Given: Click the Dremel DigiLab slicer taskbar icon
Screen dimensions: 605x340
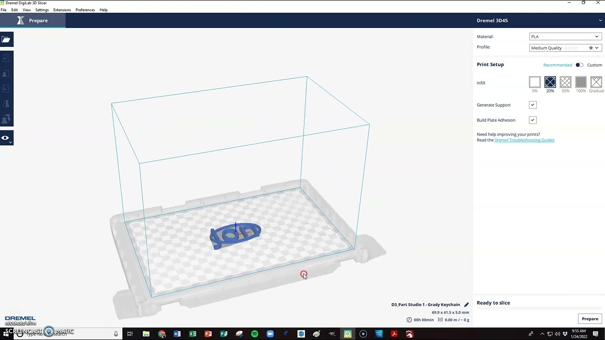Looking at the screenshot, I should click(348, 334).
